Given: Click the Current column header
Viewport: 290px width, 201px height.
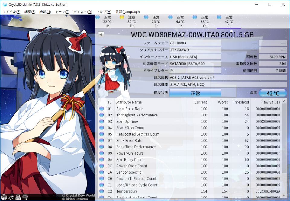Looking at the screenshot, I should pos(198,102).
